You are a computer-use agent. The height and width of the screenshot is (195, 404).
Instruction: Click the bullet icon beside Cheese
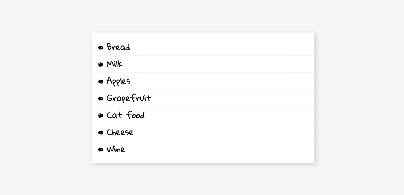pyautogui.click(x=101, y=133)
